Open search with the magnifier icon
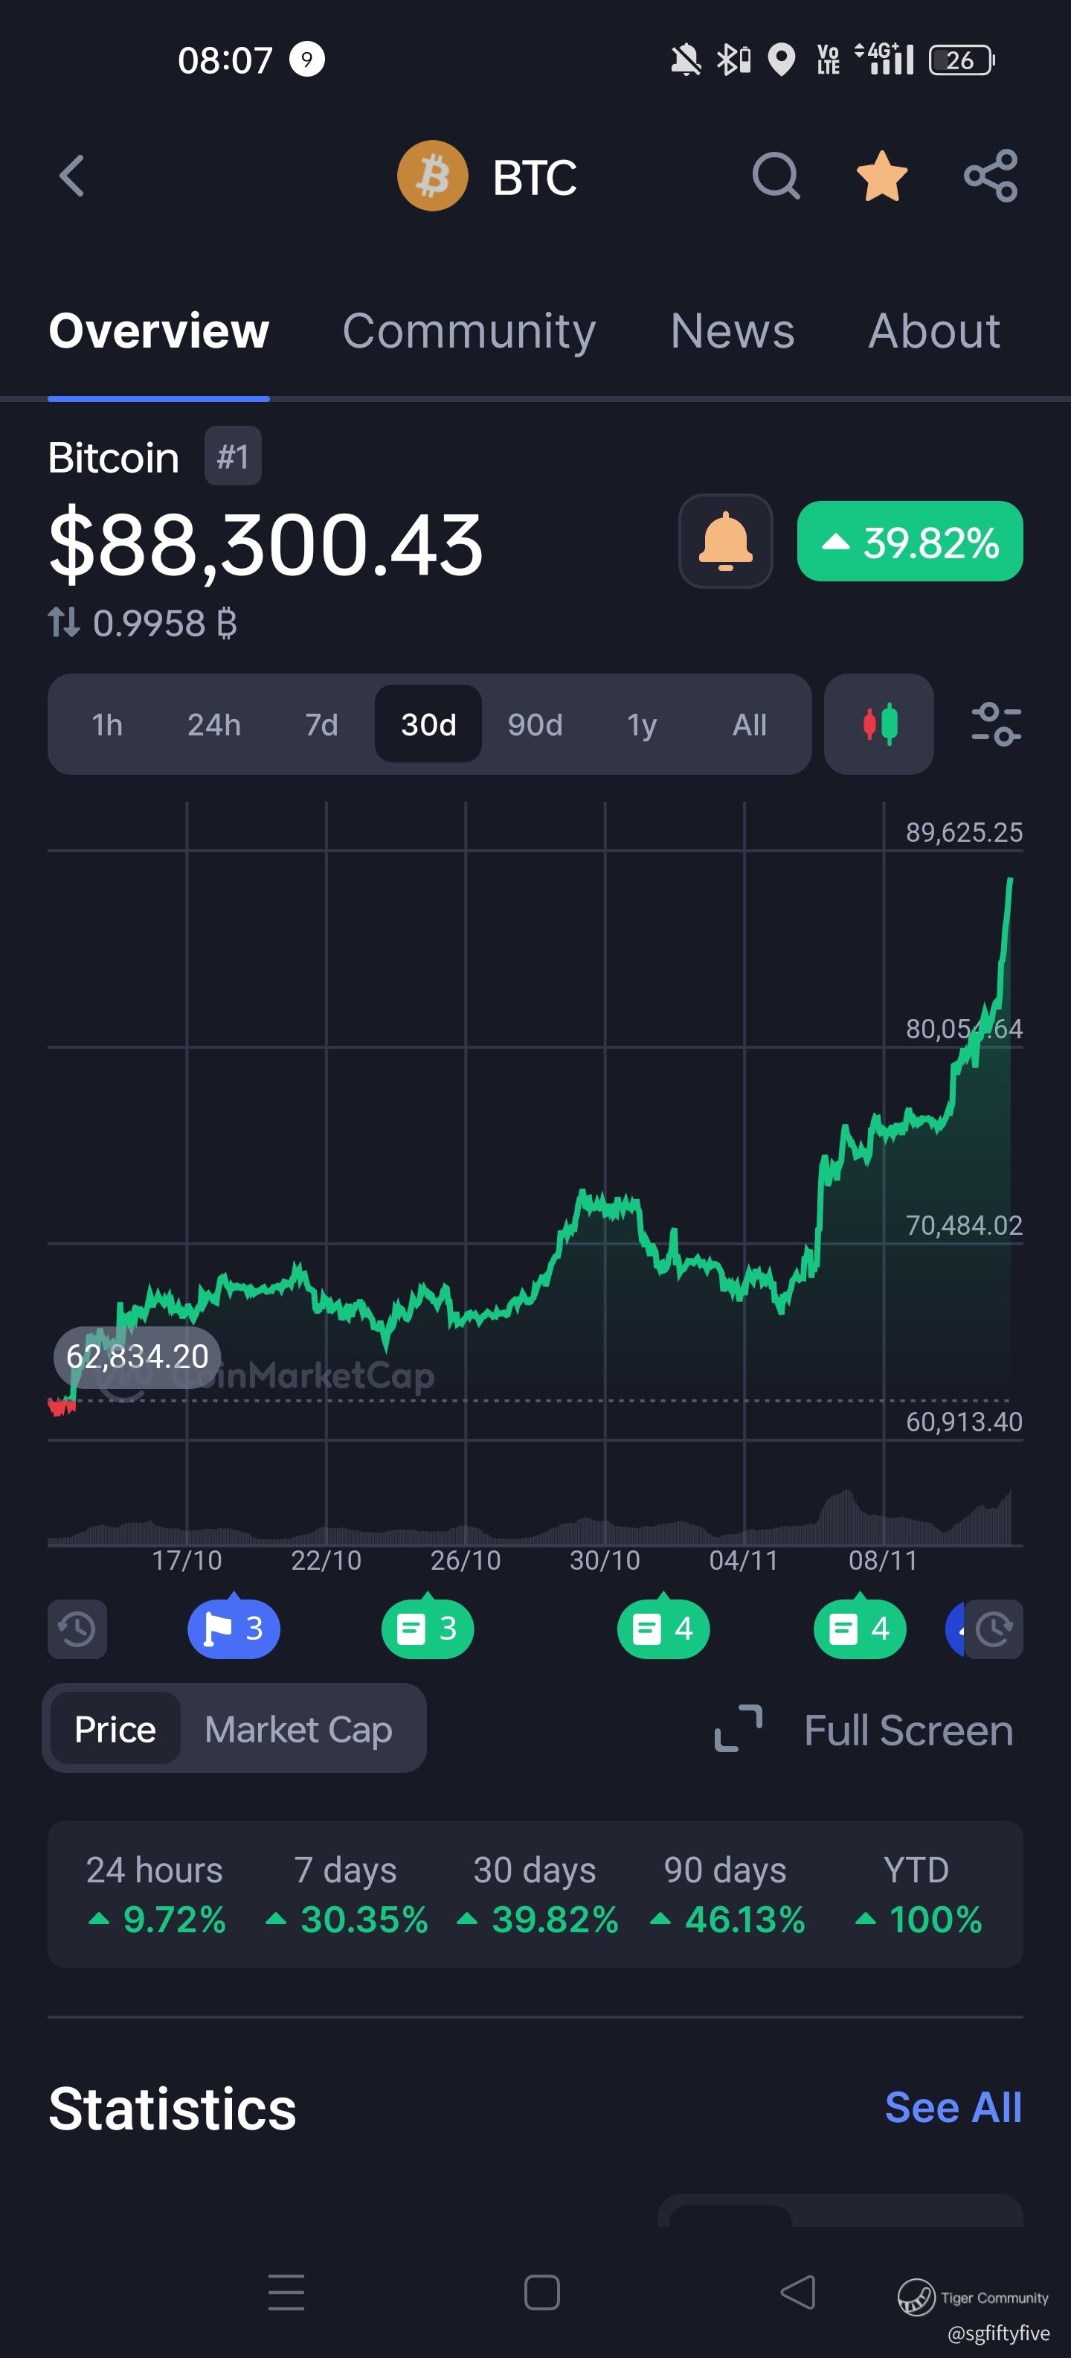Image resolution: width=1071 pixels, height=2358 pixels. pyautogui.click(x=776, y=176)
